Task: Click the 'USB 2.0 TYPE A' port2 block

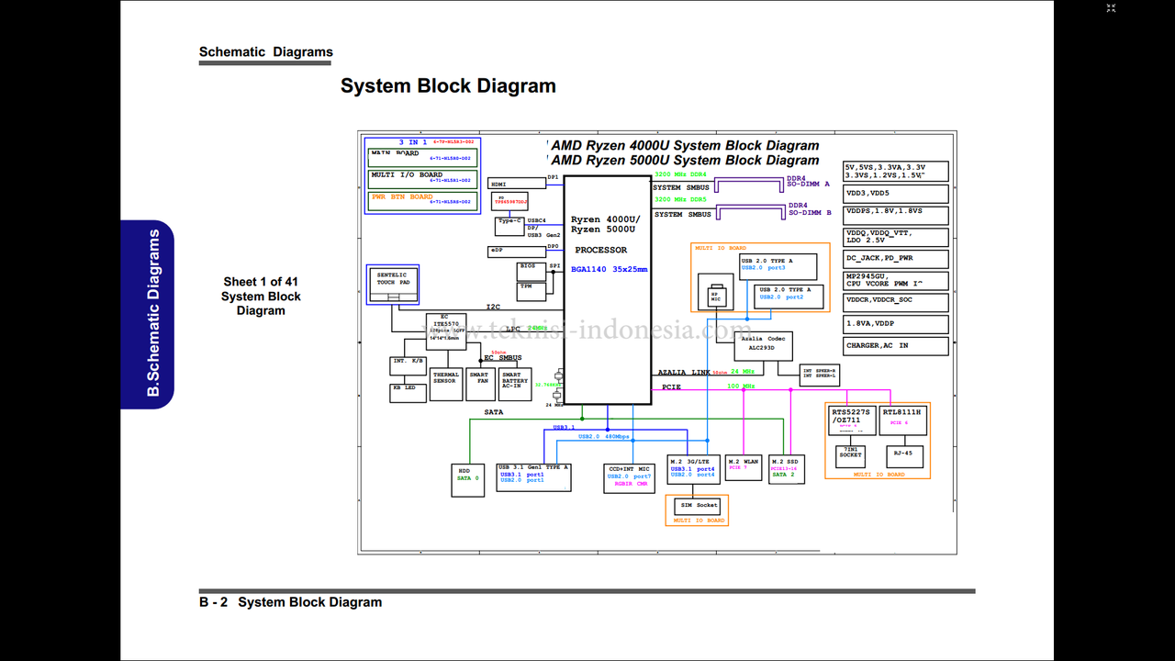Action: [789, 297]
